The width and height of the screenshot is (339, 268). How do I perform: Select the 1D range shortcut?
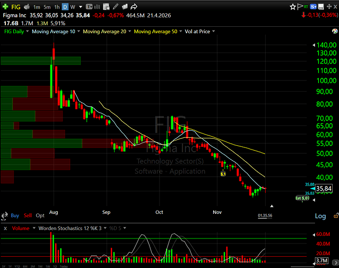(55, 266)
